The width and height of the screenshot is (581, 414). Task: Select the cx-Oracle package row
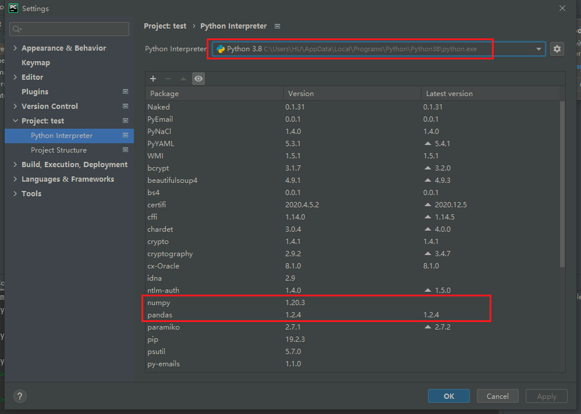(x=352, y=266)
